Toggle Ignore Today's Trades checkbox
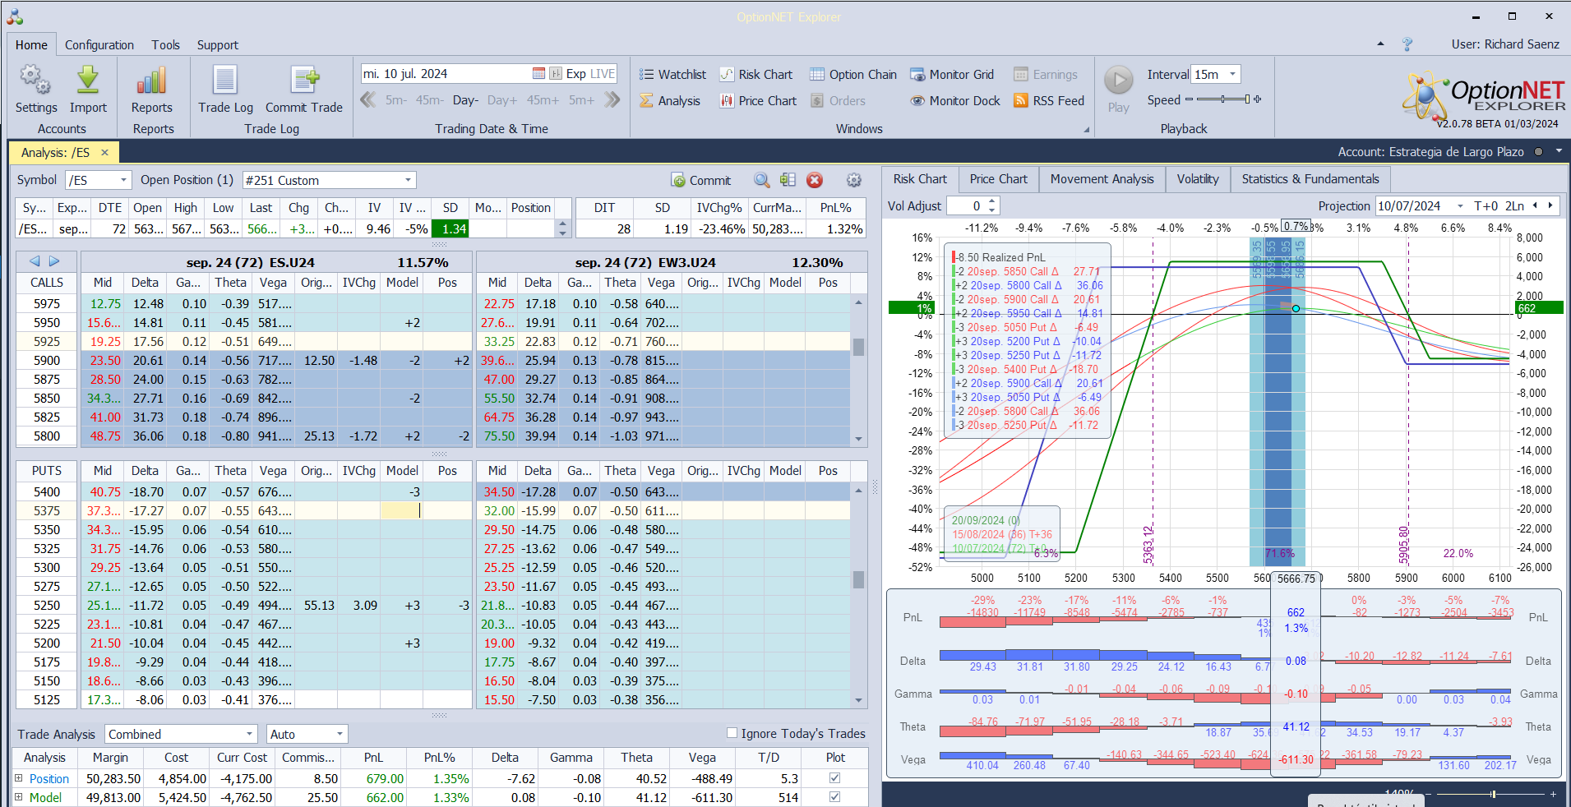 pos(732,733)
